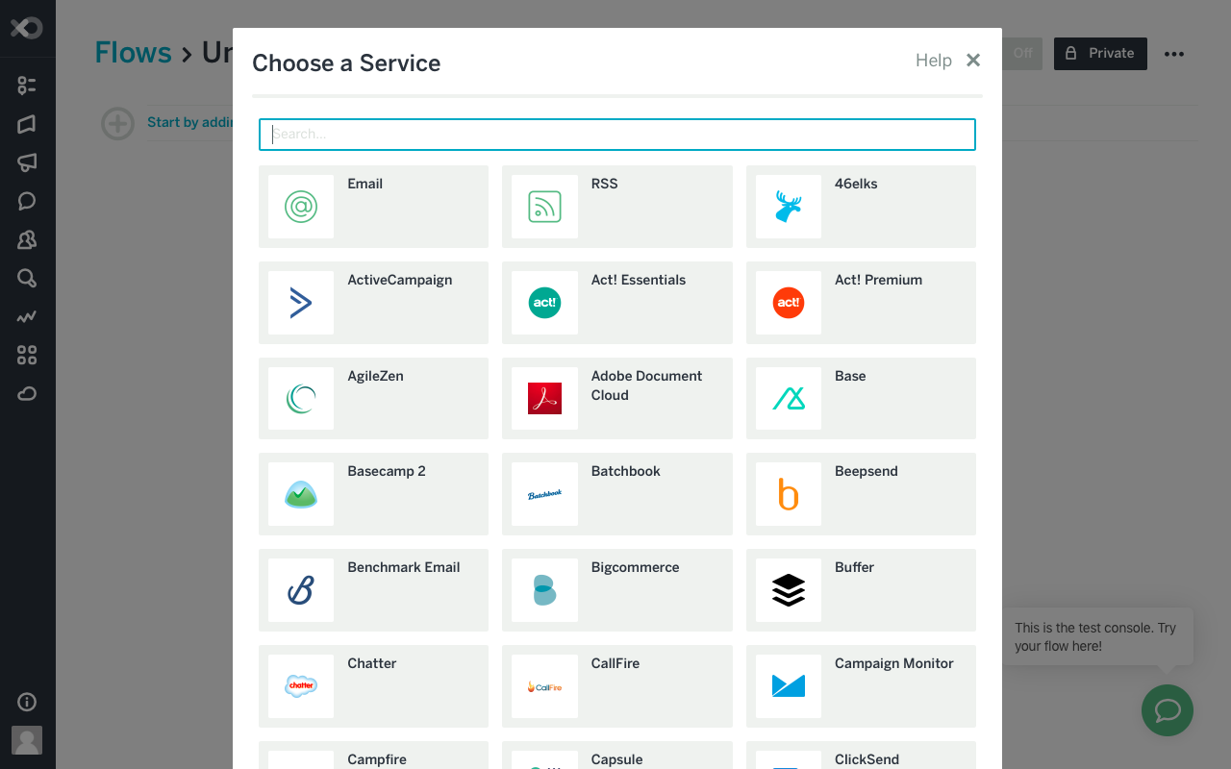Click the Campaign Monitor envelope icon
The height and width of the screenshot is (769, 1231).
pos(789,686)
